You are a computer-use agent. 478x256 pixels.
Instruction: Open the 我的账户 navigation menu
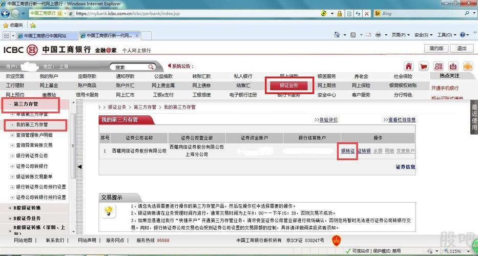point(49,76)
